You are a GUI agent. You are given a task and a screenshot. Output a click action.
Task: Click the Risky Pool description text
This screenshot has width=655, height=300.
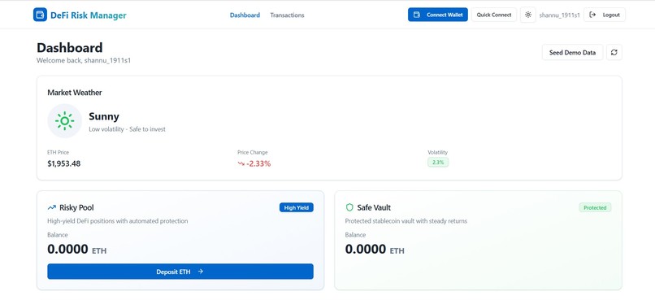pyautogui.click(x=117, y=221)
